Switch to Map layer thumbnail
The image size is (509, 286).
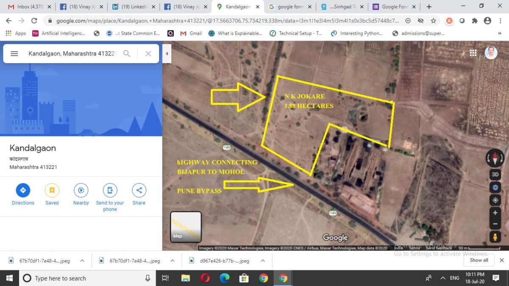coord(186,227)
